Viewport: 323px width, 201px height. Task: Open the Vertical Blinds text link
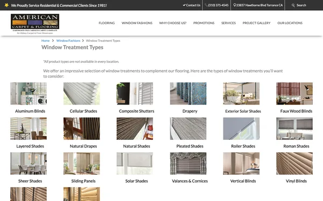(x=243, y=181)
